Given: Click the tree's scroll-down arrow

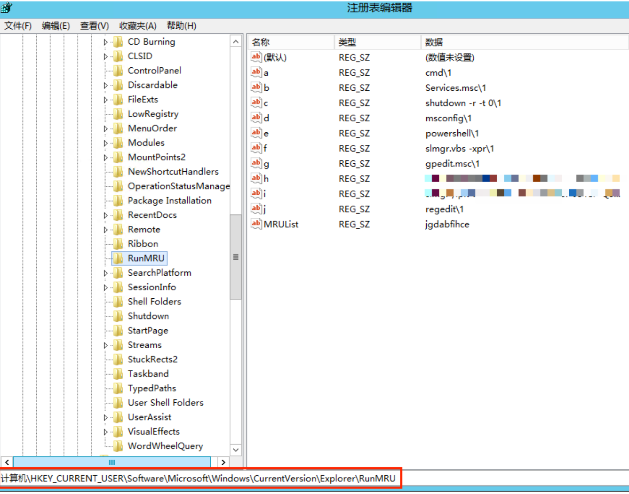Looking at the screenshot, I should tap(236, 450).
